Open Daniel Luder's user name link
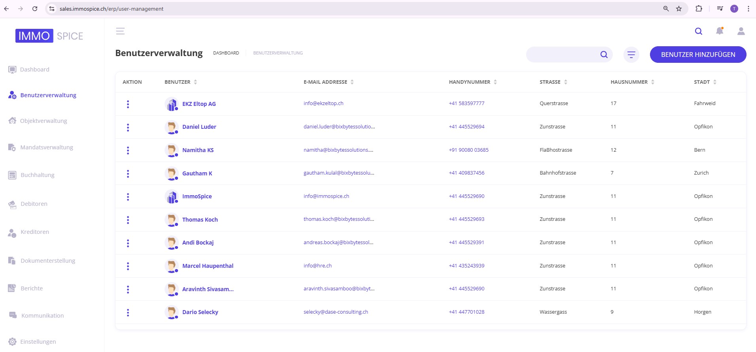This screenshot has width=756, height=352. [199, 127]
